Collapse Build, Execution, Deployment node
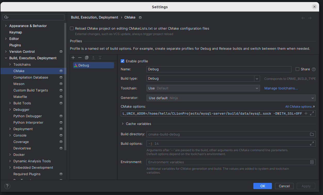 6,58
